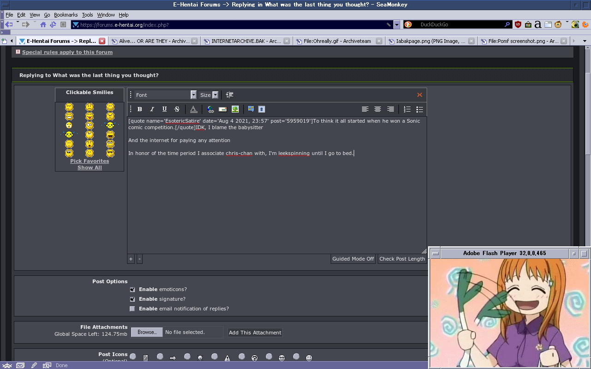Apply bold formatting in the post editor

pos(140,109)
